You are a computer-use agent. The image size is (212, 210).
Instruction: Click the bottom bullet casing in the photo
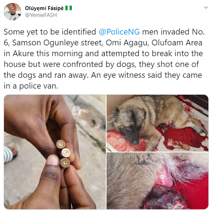pyautogui.click(x=65, y=163)
